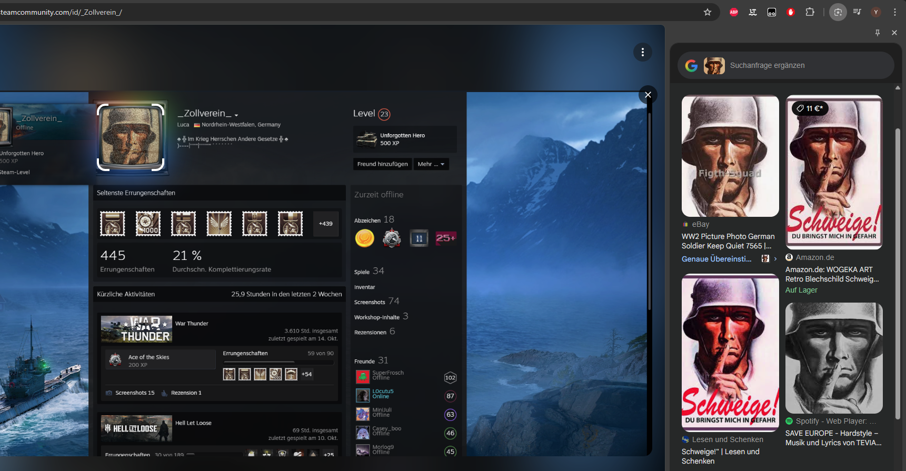
Task: Show +439 more rare achievements
Action: 325,224
